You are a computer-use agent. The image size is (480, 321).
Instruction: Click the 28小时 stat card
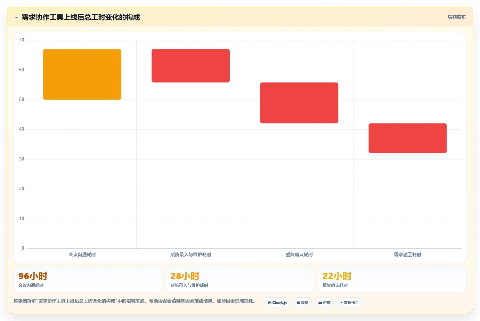tap(240, 280)
